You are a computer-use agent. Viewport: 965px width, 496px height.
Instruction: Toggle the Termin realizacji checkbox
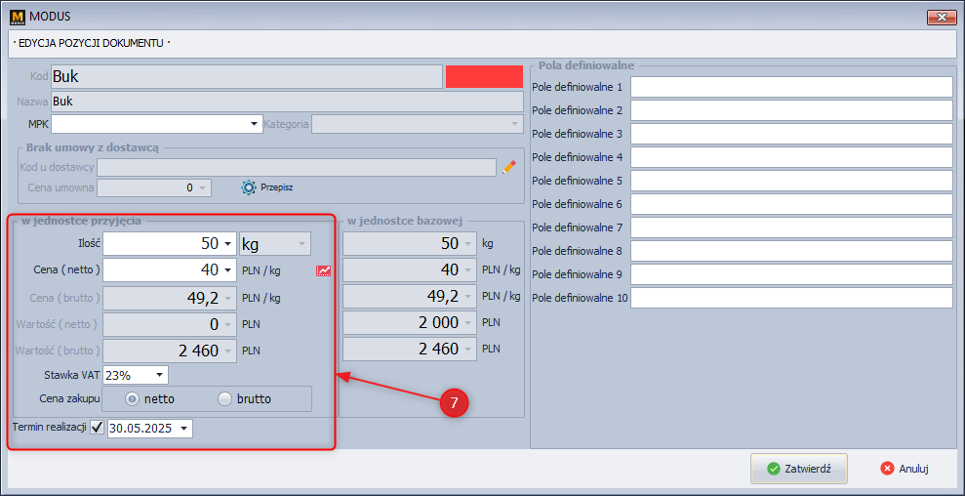98,428
